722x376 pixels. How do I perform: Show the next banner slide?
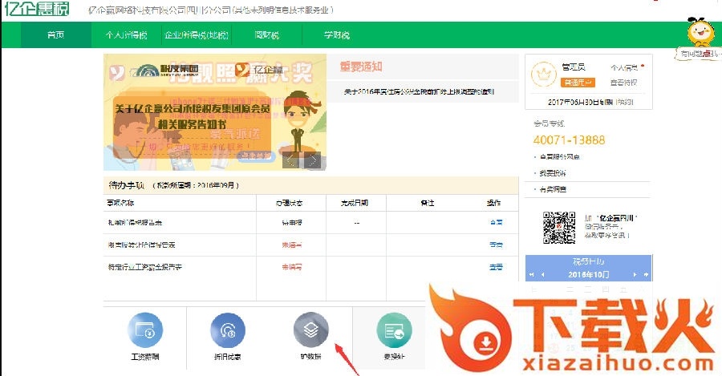click(313, 160)
